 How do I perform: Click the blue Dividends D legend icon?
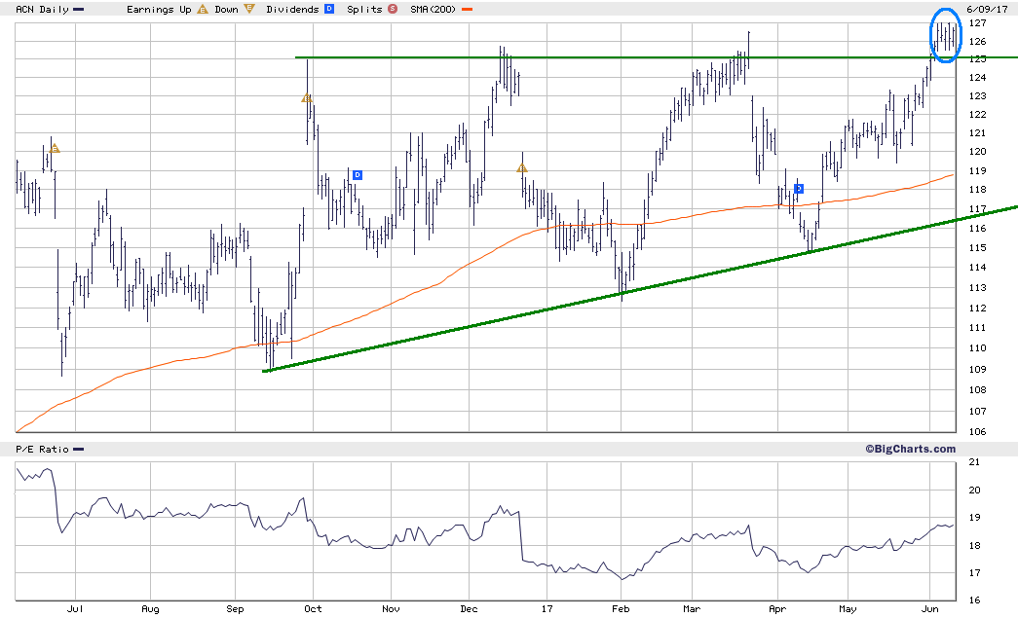pos(329,9)
